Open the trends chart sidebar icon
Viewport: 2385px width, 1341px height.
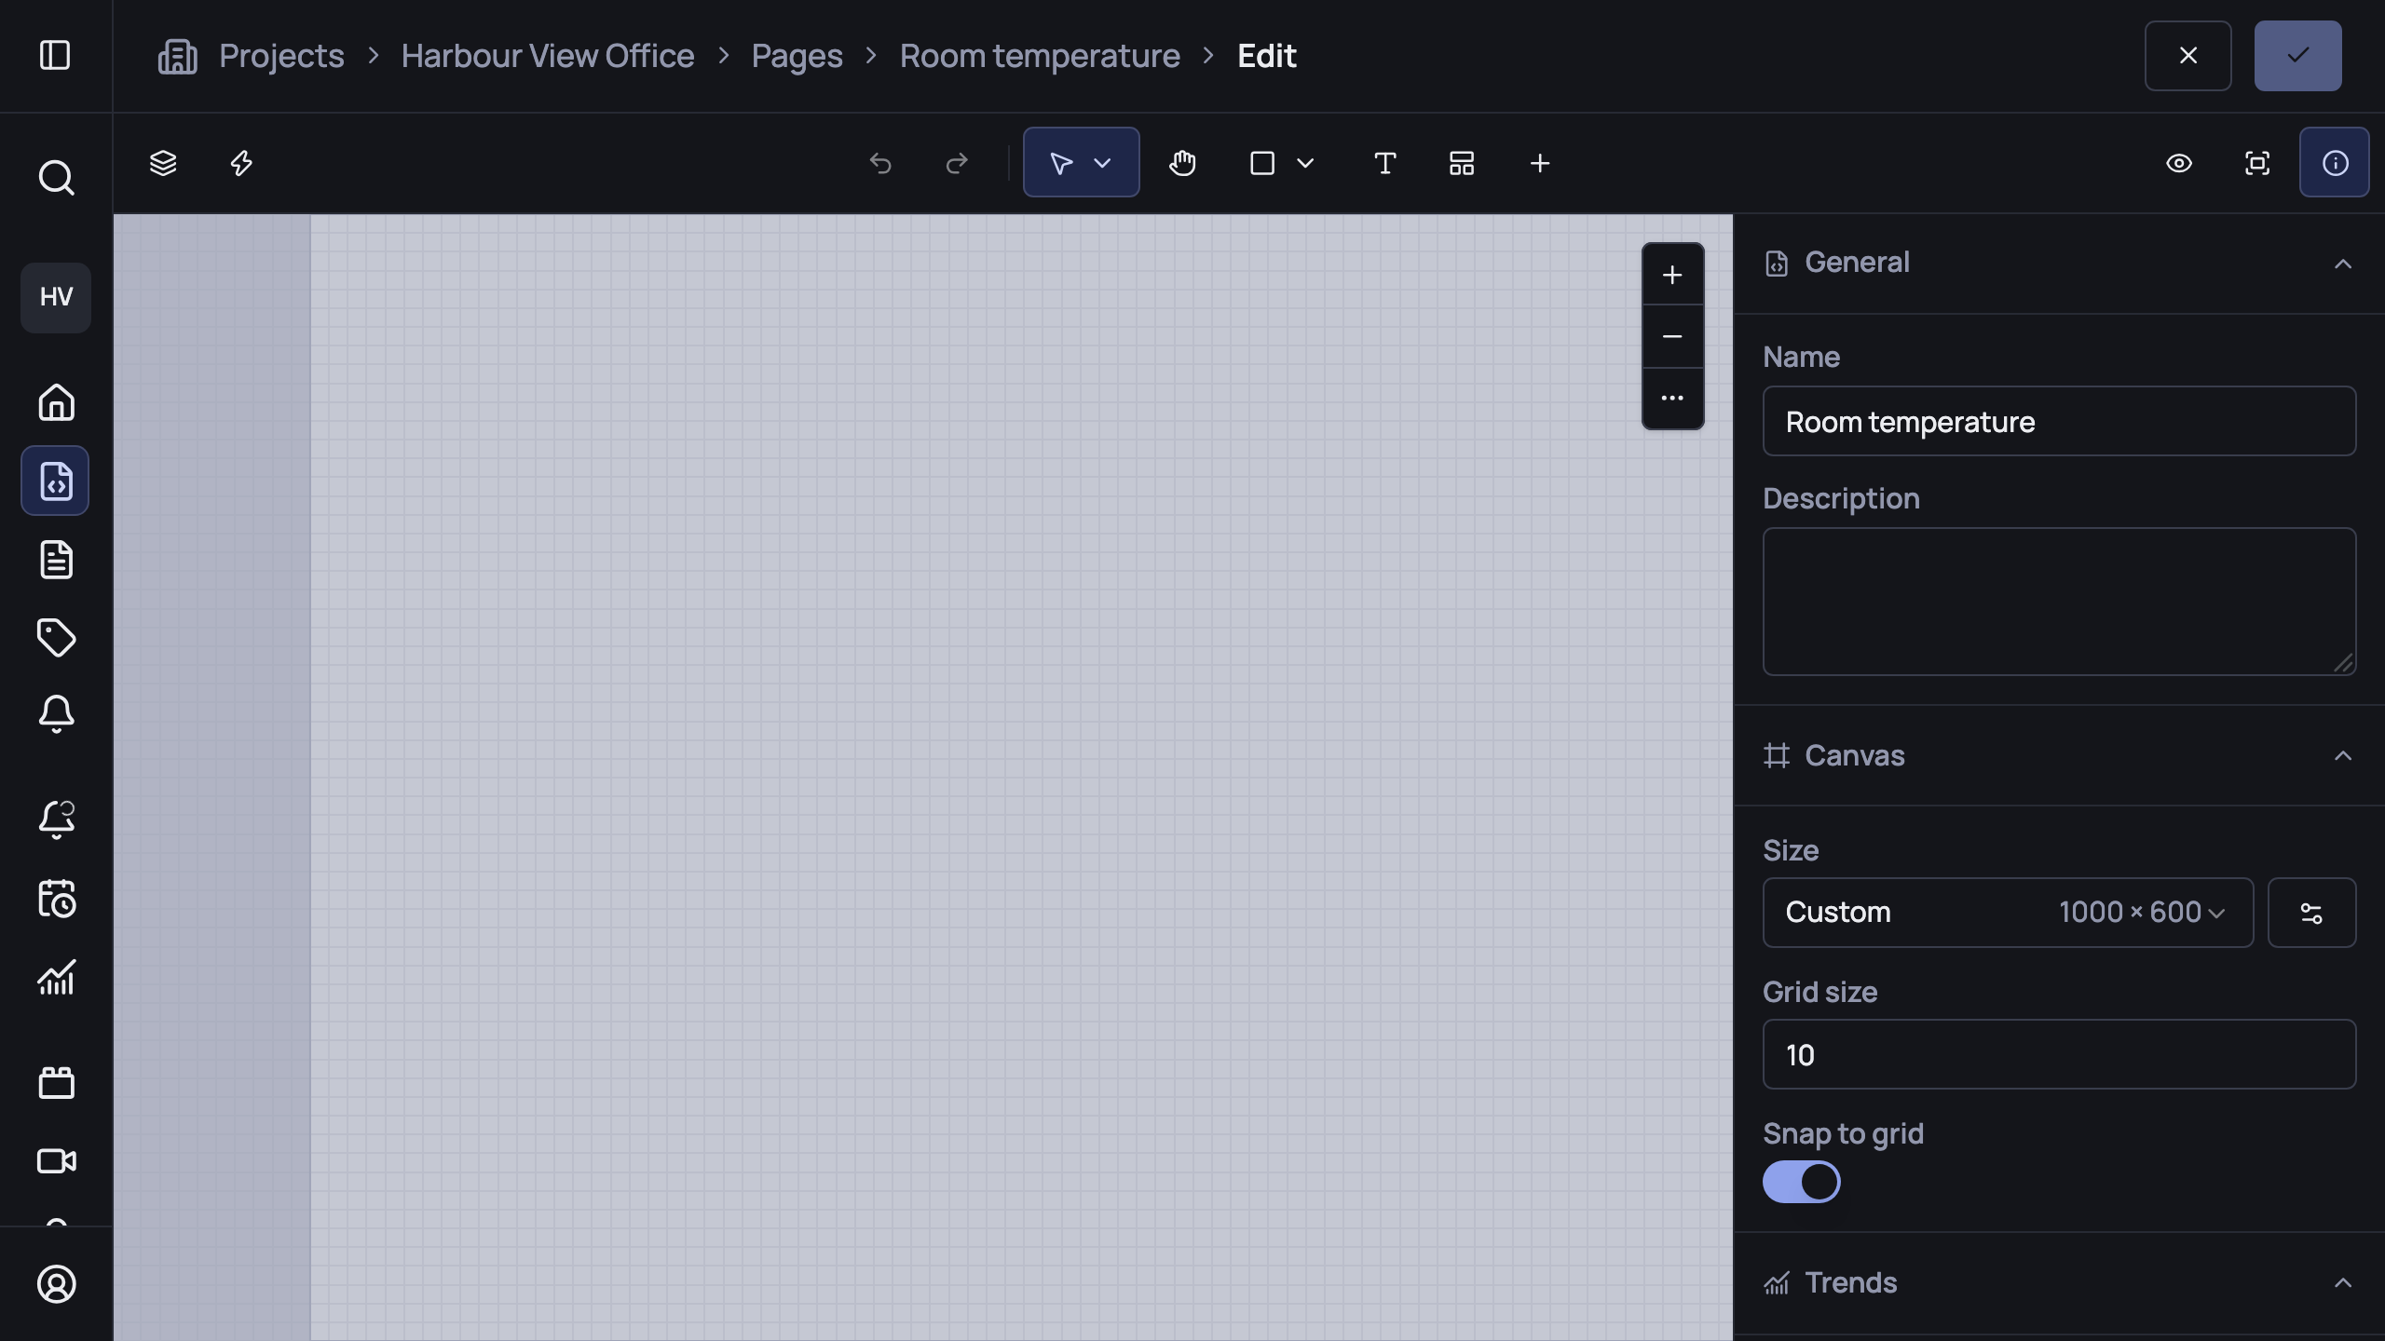pyautogui.click(x=56, y=977)
